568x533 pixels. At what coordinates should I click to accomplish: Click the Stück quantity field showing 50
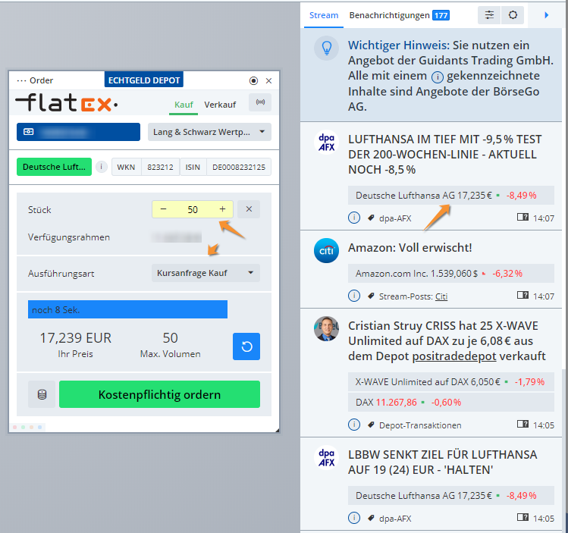[x=193, y=210]
